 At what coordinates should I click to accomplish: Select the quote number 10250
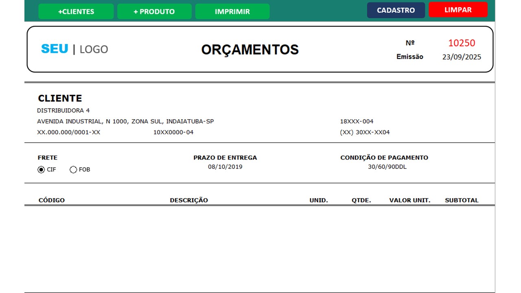tap(462, 43)
